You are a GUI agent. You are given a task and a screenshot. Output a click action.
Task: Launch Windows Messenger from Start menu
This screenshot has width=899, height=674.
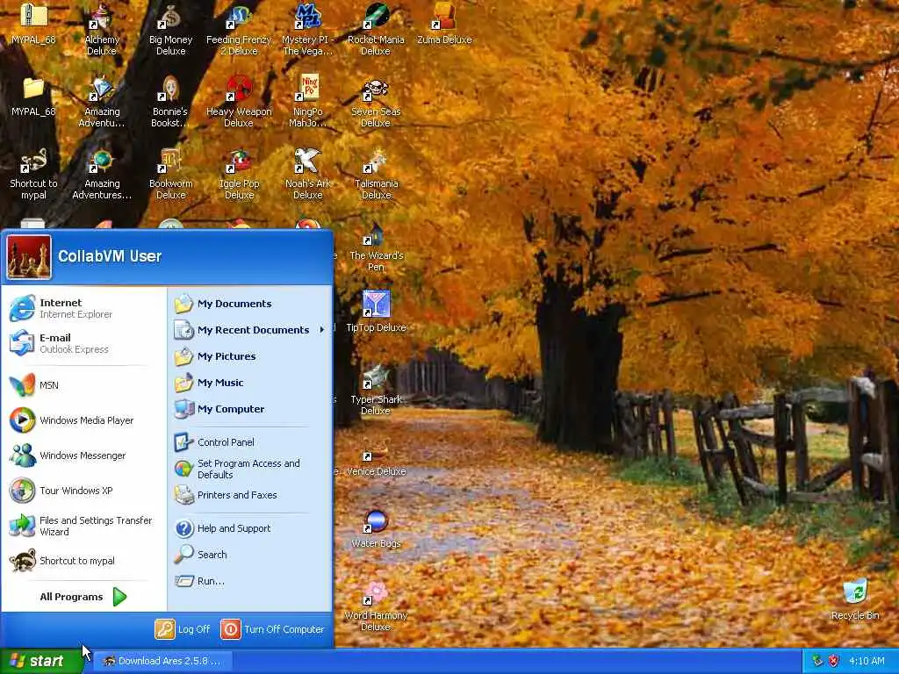tap(83, 455)
